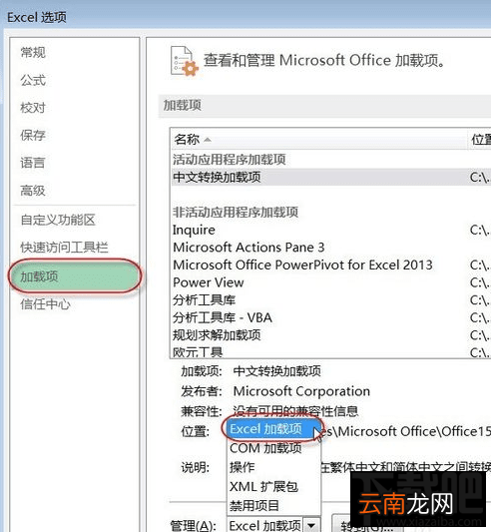Click the 管理 combo box field

tap(273, 526)
